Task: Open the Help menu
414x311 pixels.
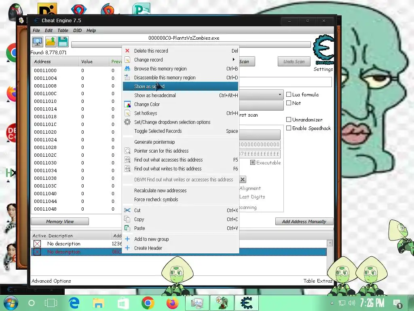Action: (x=91, y=30)
